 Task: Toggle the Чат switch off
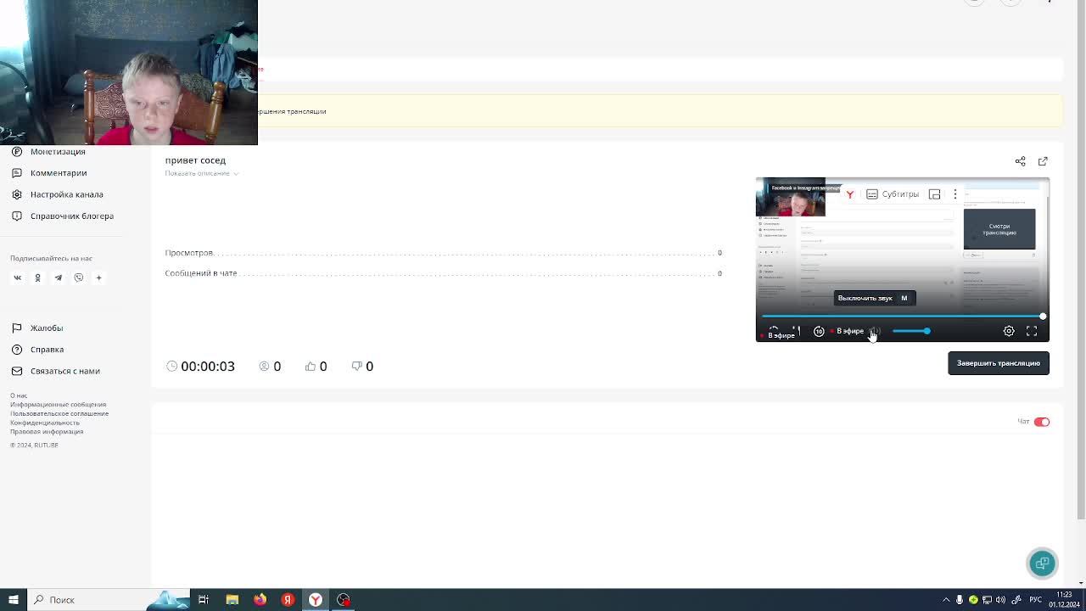tap(1041, 422)
